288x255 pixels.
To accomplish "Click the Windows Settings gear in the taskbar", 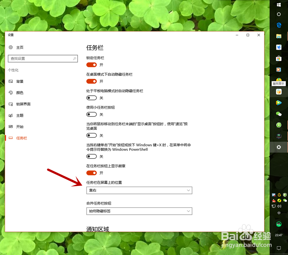I will tap(279, 147).
